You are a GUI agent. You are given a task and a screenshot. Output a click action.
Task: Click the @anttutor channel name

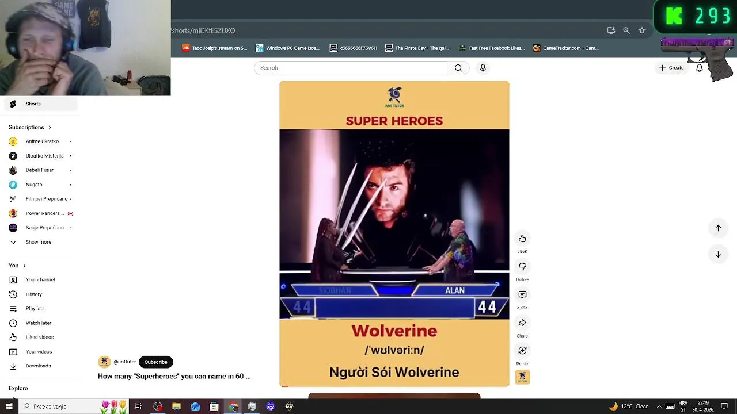(x=125, y=362)
